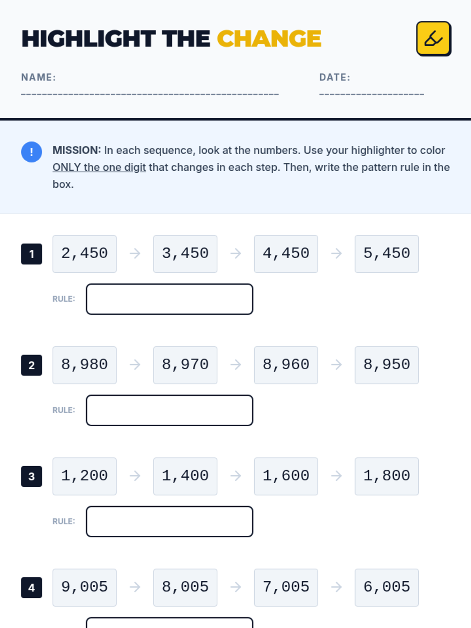Select the 2,450 number tile

(84, 254)
